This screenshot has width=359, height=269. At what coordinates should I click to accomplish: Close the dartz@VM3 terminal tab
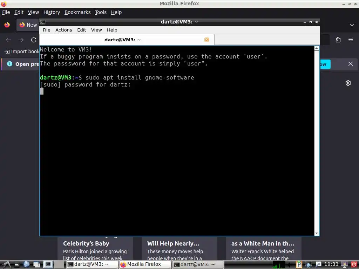206,40
